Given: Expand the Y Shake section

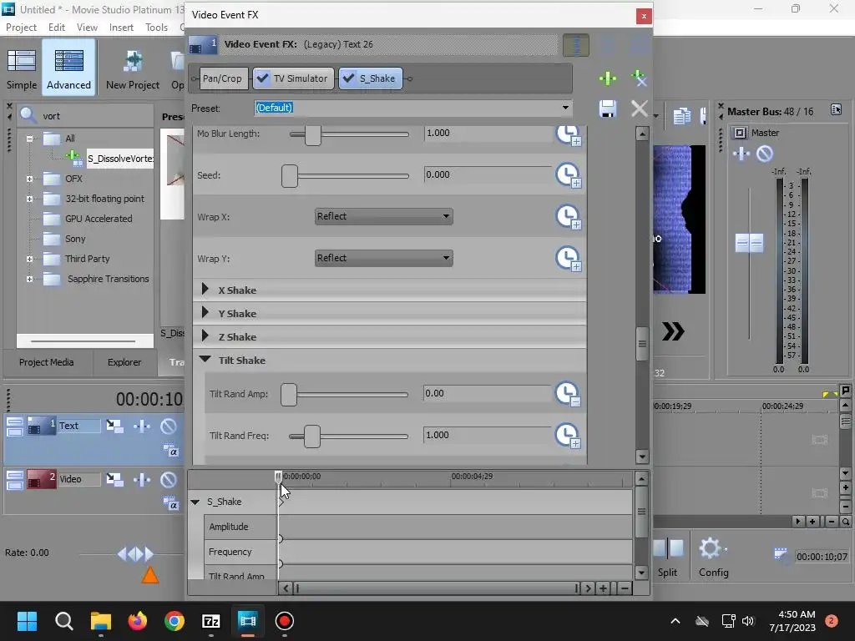Looking at the screenshot, I should (205, 312).
